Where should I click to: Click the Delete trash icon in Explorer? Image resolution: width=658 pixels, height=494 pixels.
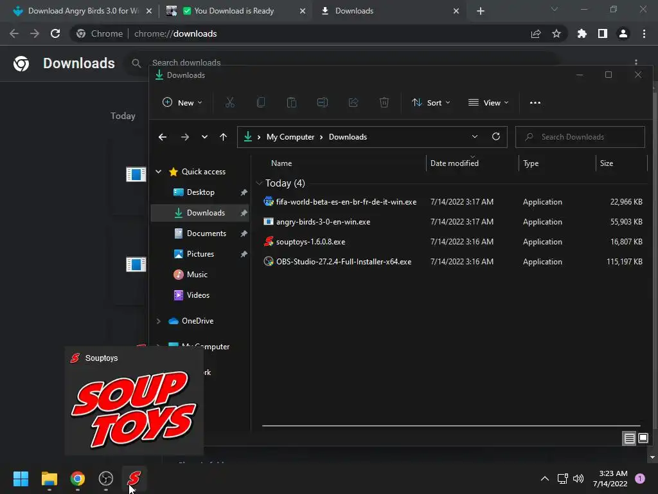[384, 102]
